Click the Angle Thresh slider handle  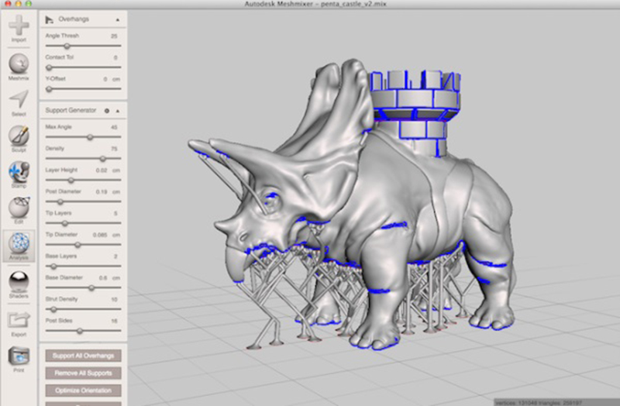67,46
